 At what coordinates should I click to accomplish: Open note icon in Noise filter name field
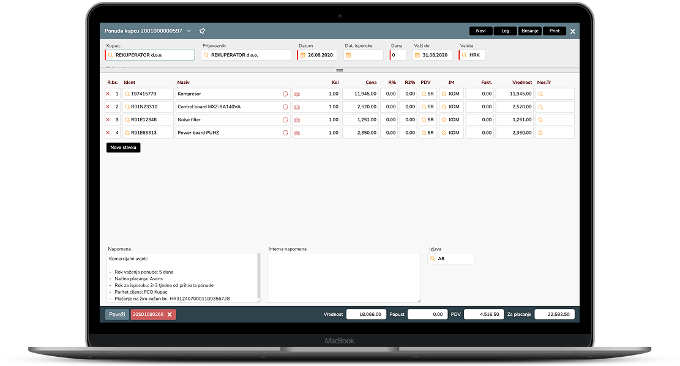[x=285, y=120]
